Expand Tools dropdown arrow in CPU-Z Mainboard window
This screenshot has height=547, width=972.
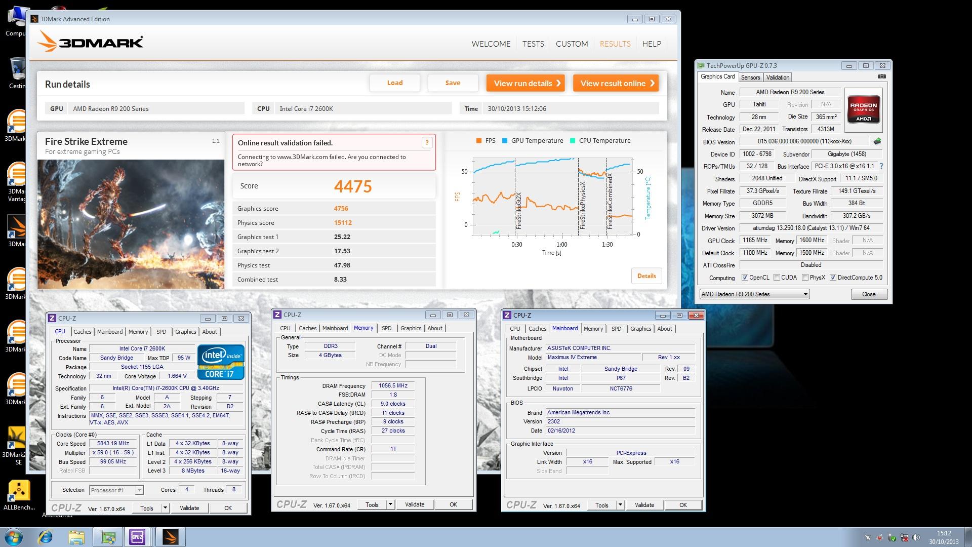620,505
